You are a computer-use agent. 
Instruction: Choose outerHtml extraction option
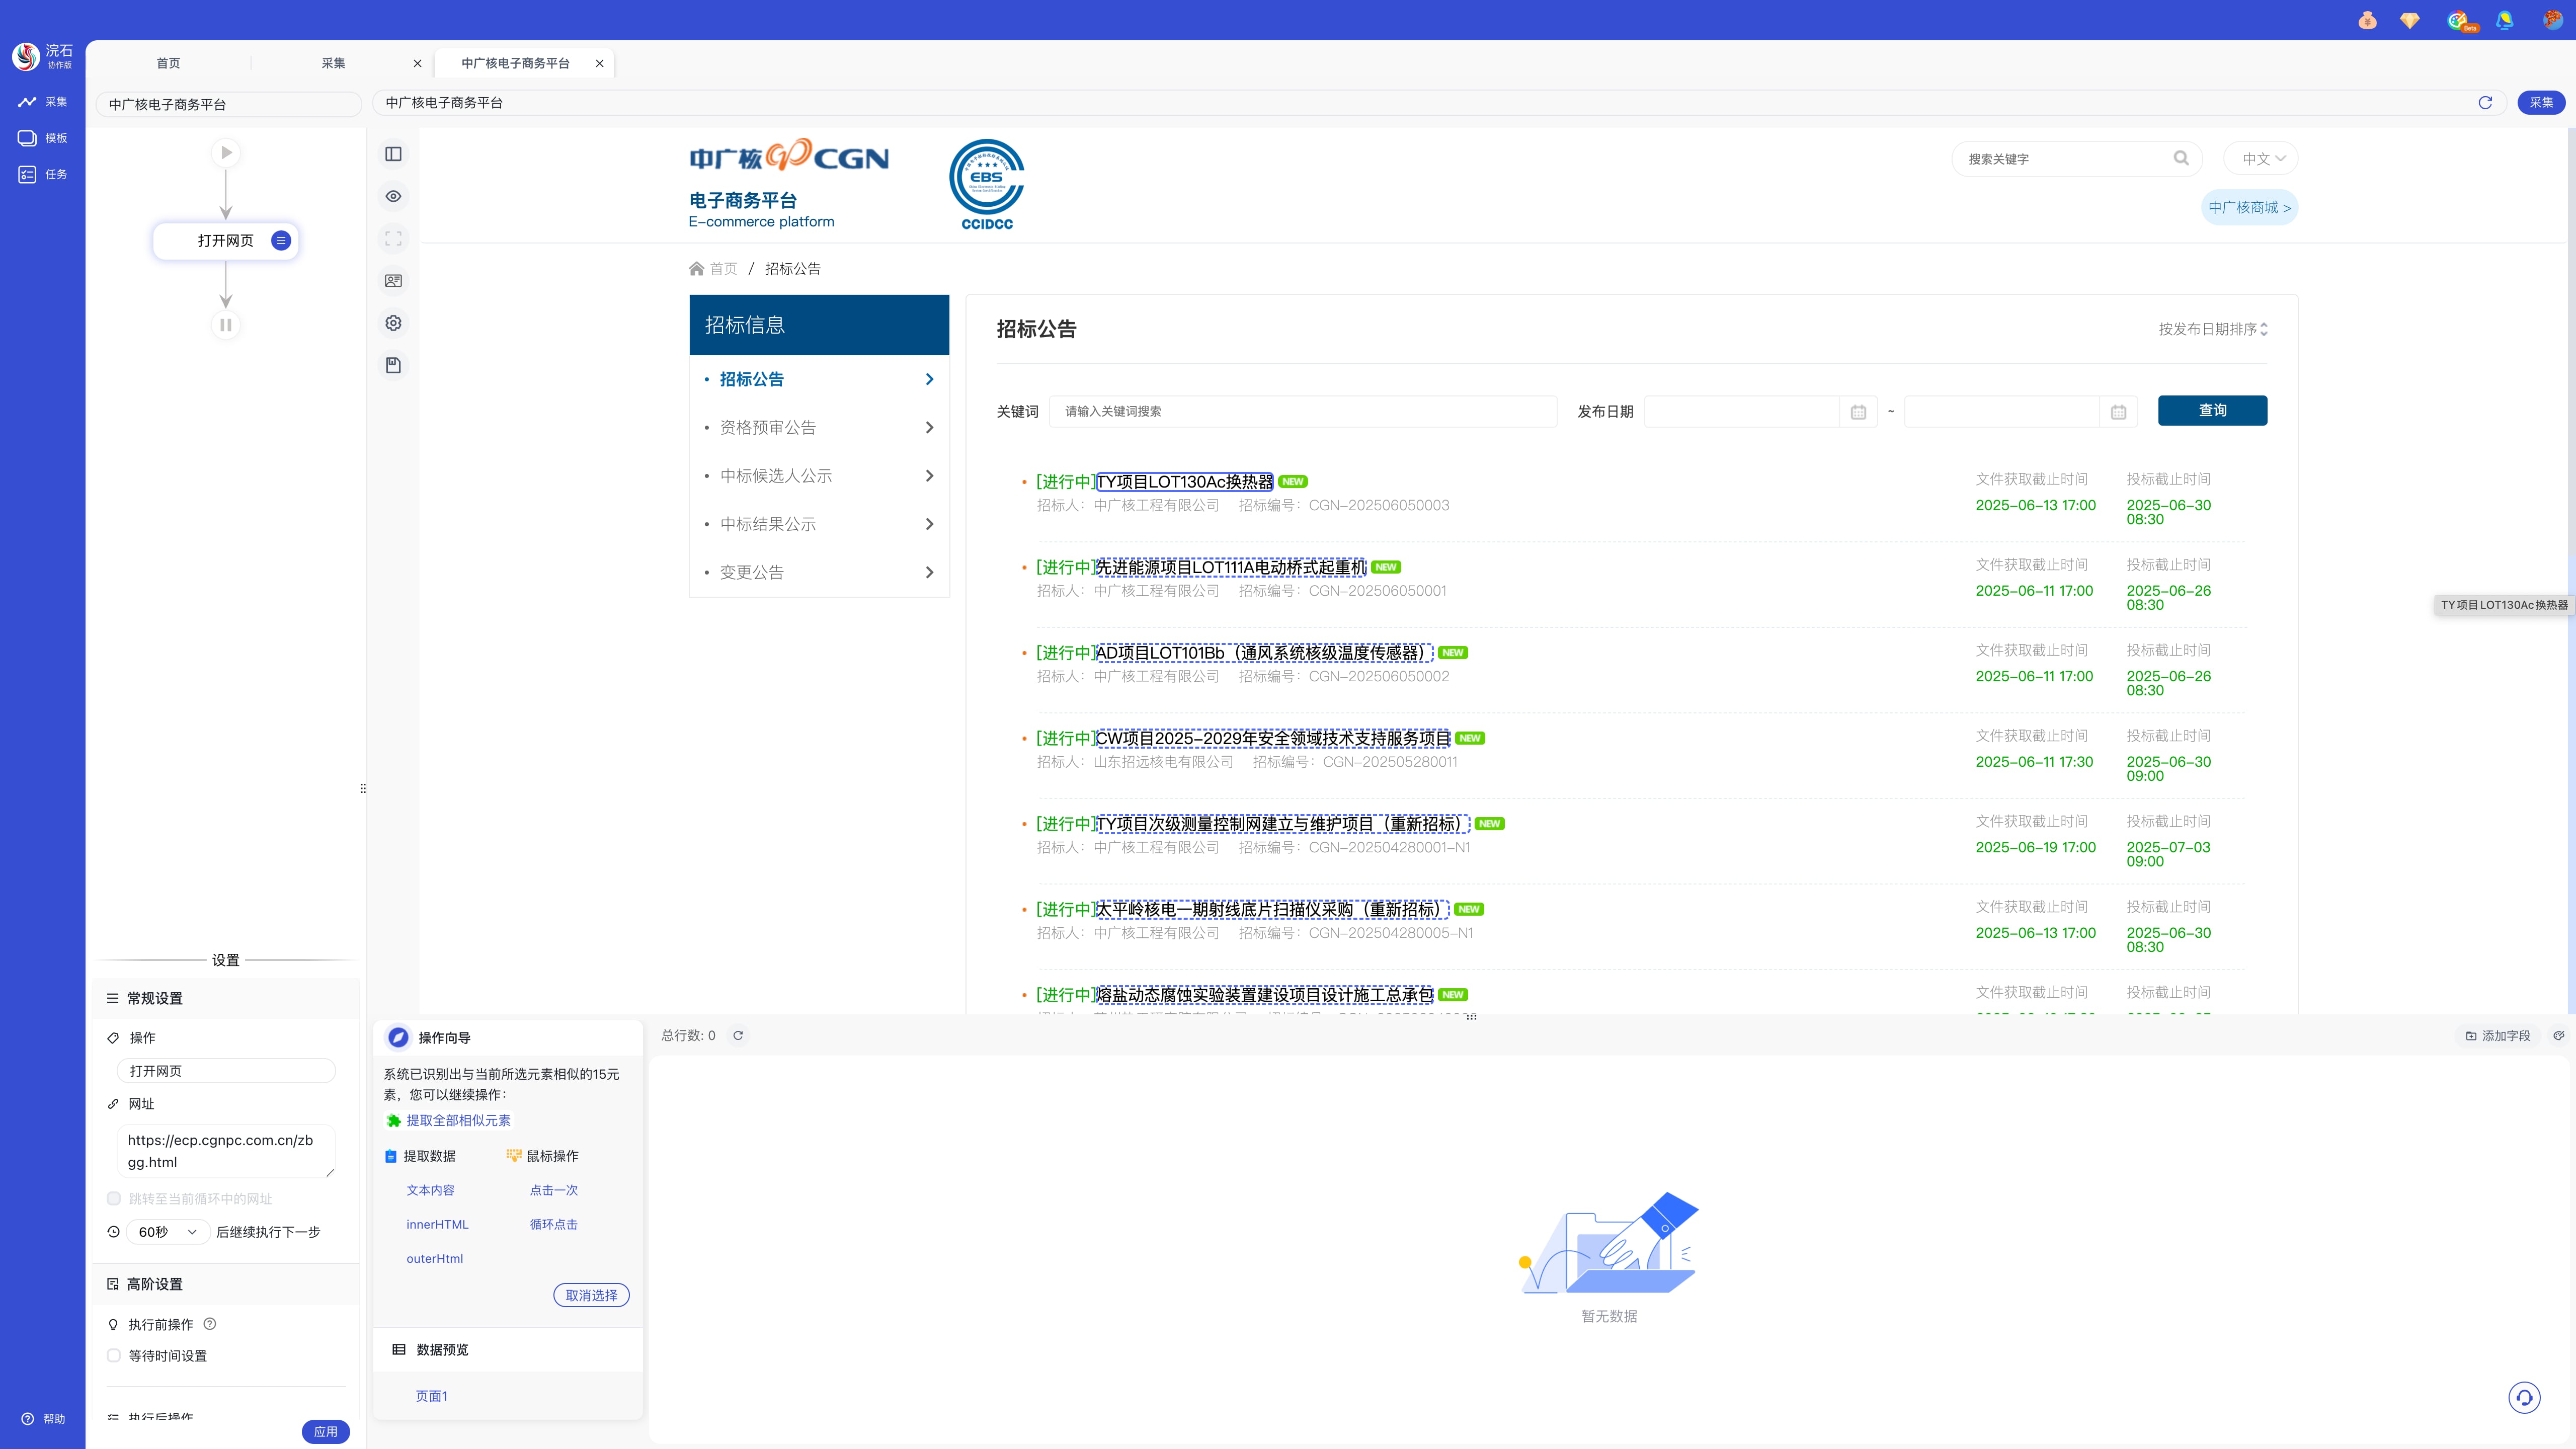[434, 1259]
